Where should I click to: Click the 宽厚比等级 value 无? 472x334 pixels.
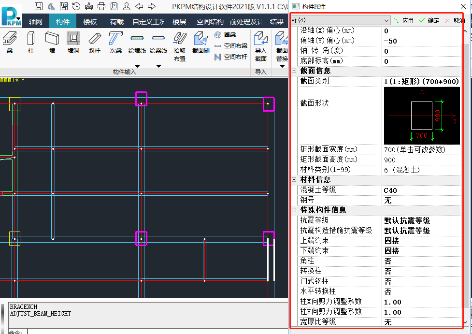[x=422, y=322]
